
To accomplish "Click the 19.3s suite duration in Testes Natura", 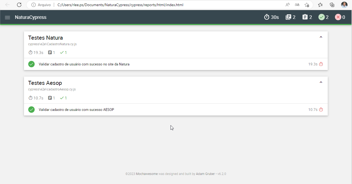I will click(36, 53).
